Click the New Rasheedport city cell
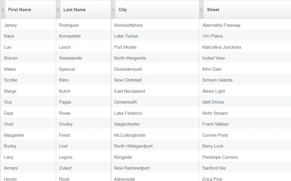 [155, 168]
